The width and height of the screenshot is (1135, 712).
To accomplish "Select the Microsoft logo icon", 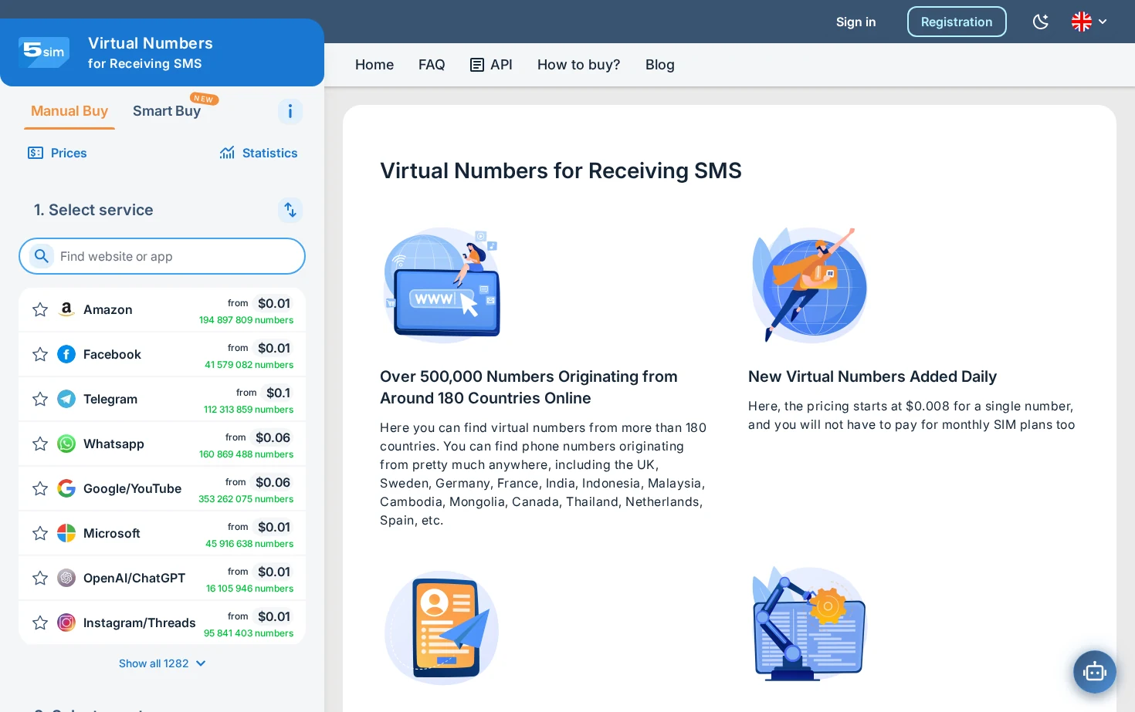I will (x=66, y=533).
